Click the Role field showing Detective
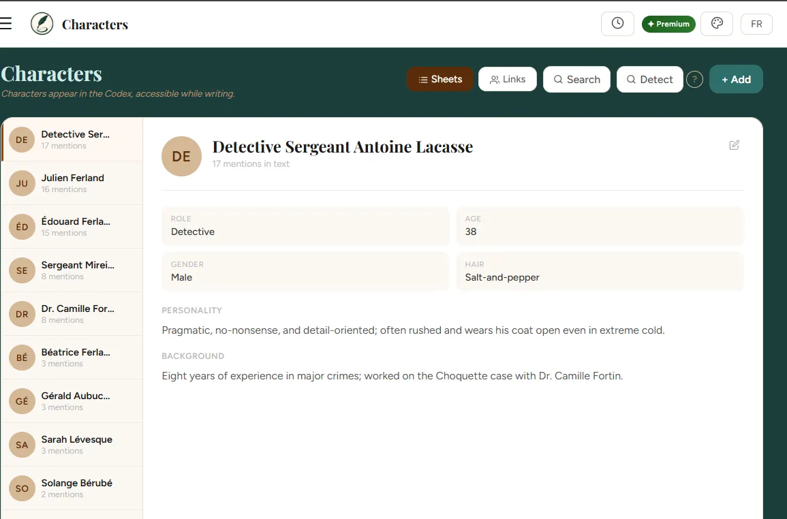Image resolution: width=787 pixels, height=519 pixels. pyautogui.click(x=305, y=226)
